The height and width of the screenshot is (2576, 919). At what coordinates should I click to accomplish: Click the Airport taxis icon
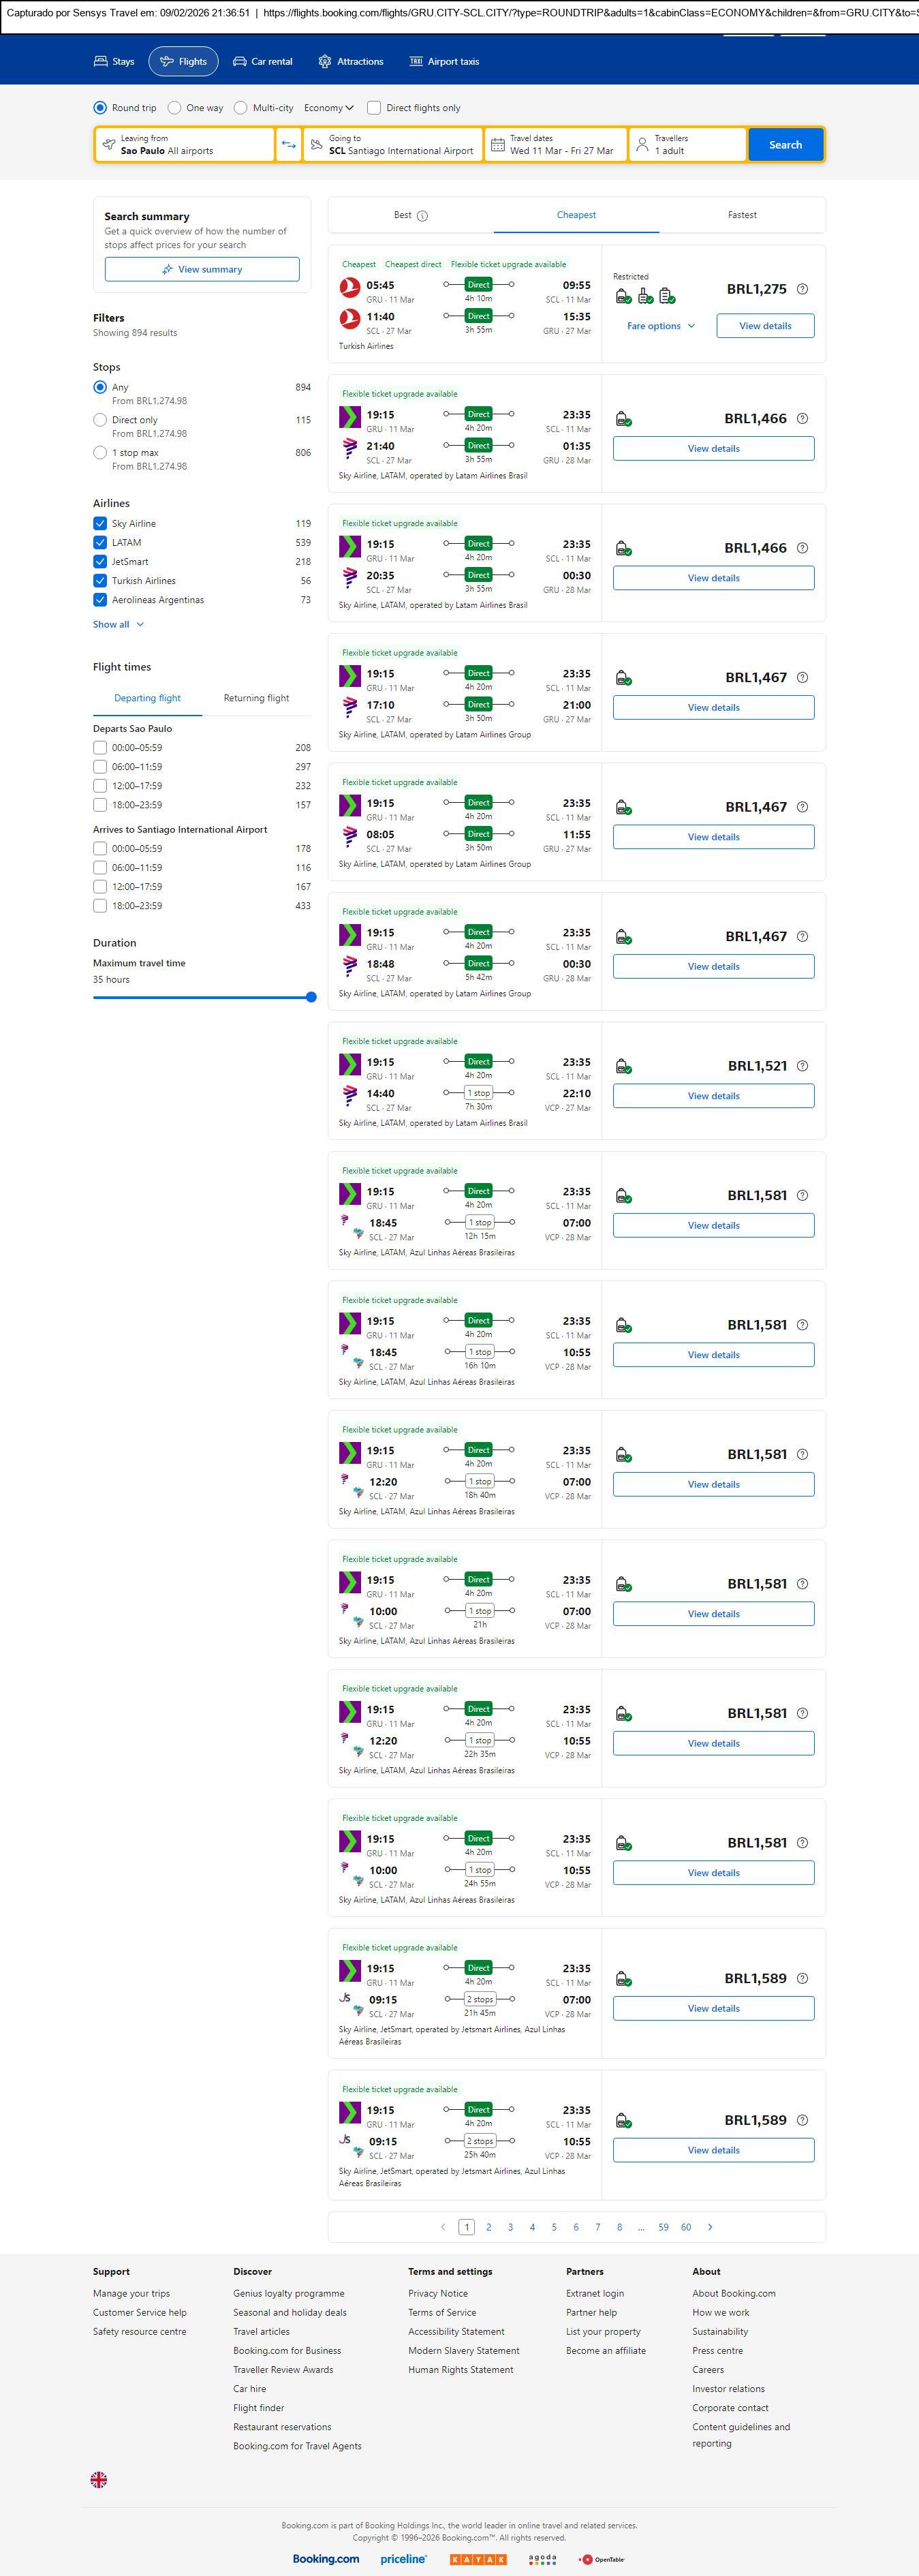click(416, 62)
